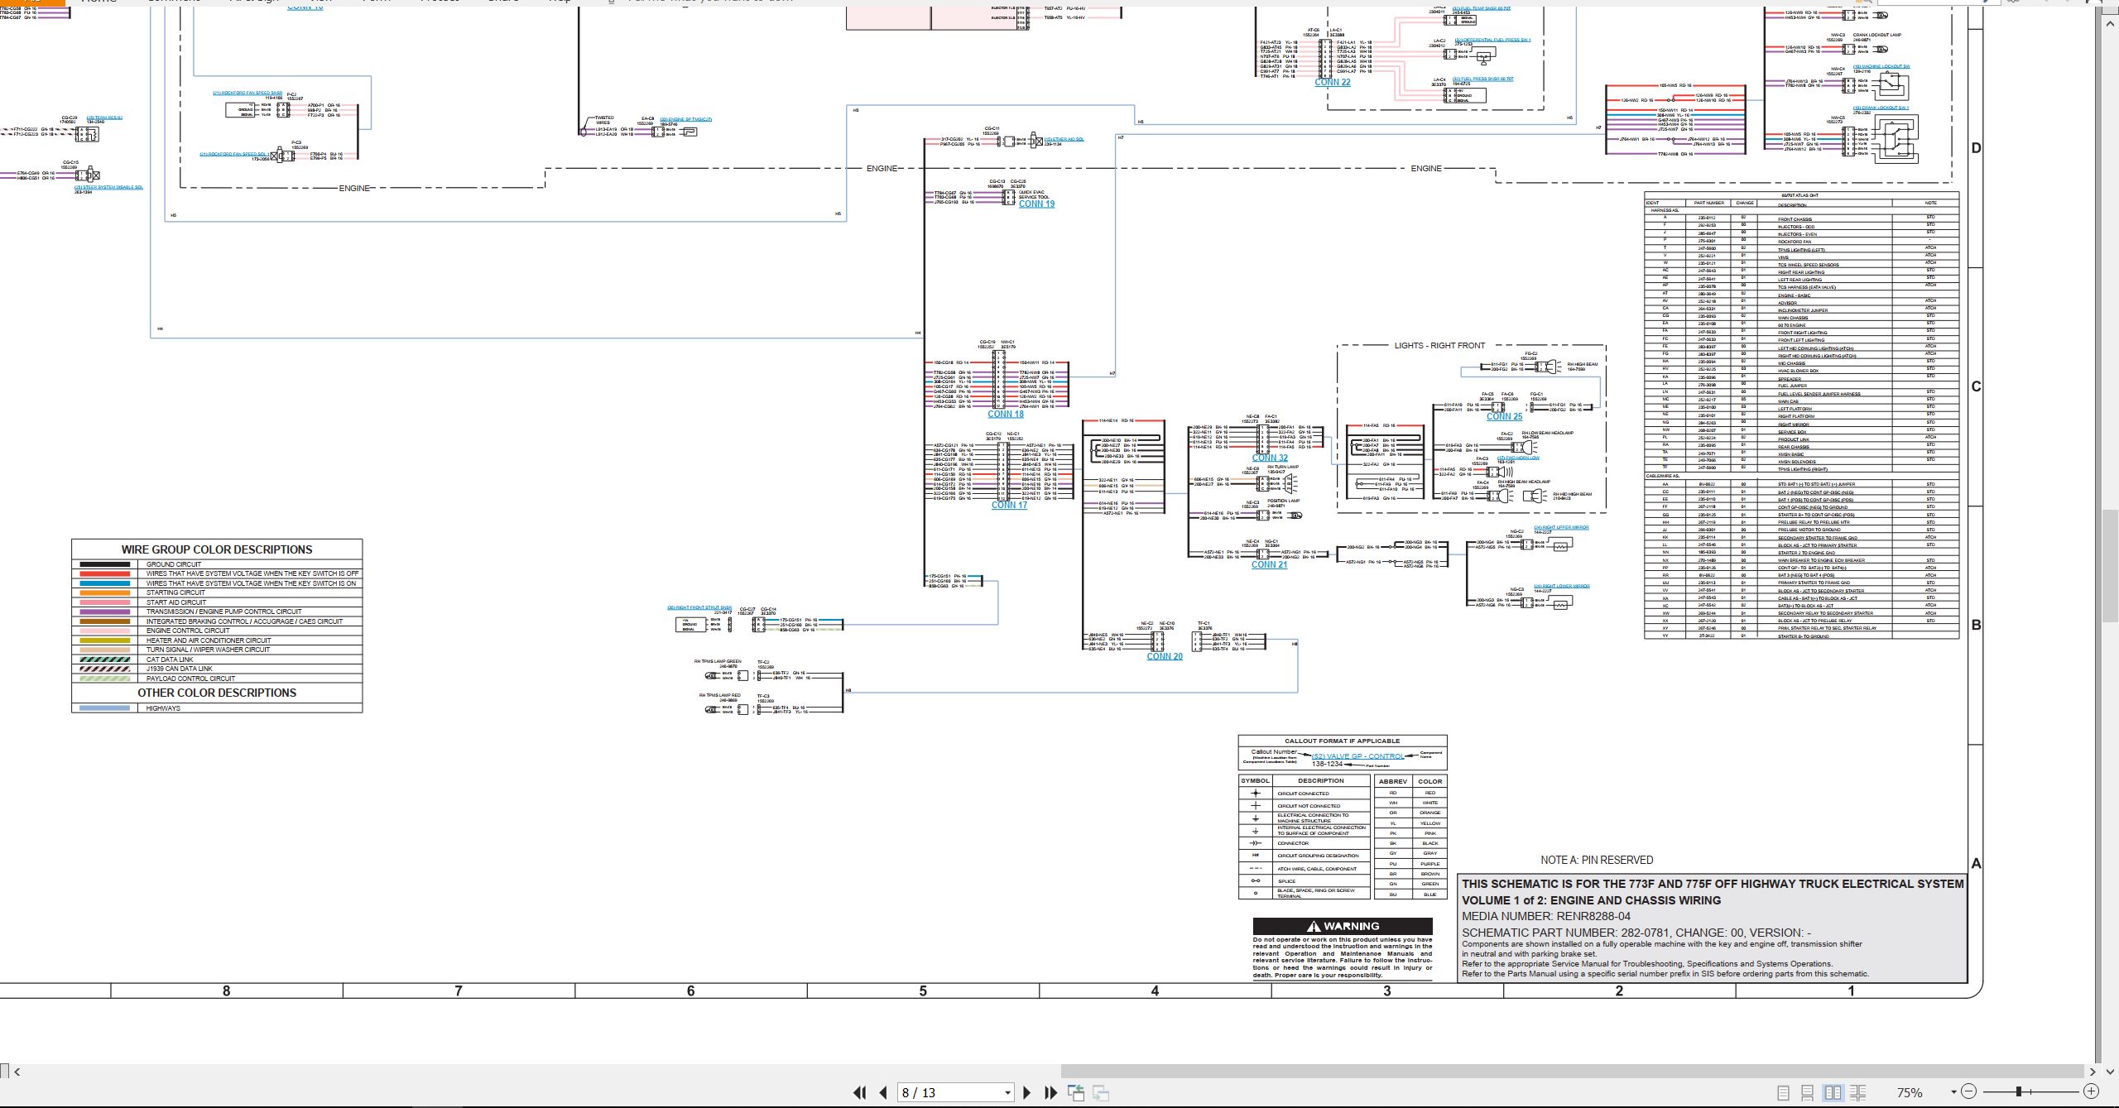
Task: Follow the CONN 17 link
Action: [x=1009, y=506]
